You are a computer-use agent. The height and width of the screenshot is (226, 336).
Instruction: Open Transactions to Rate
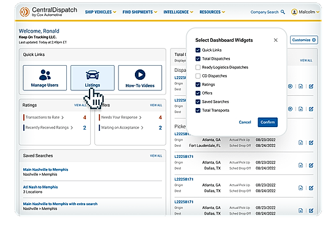(x=45, y=117)
